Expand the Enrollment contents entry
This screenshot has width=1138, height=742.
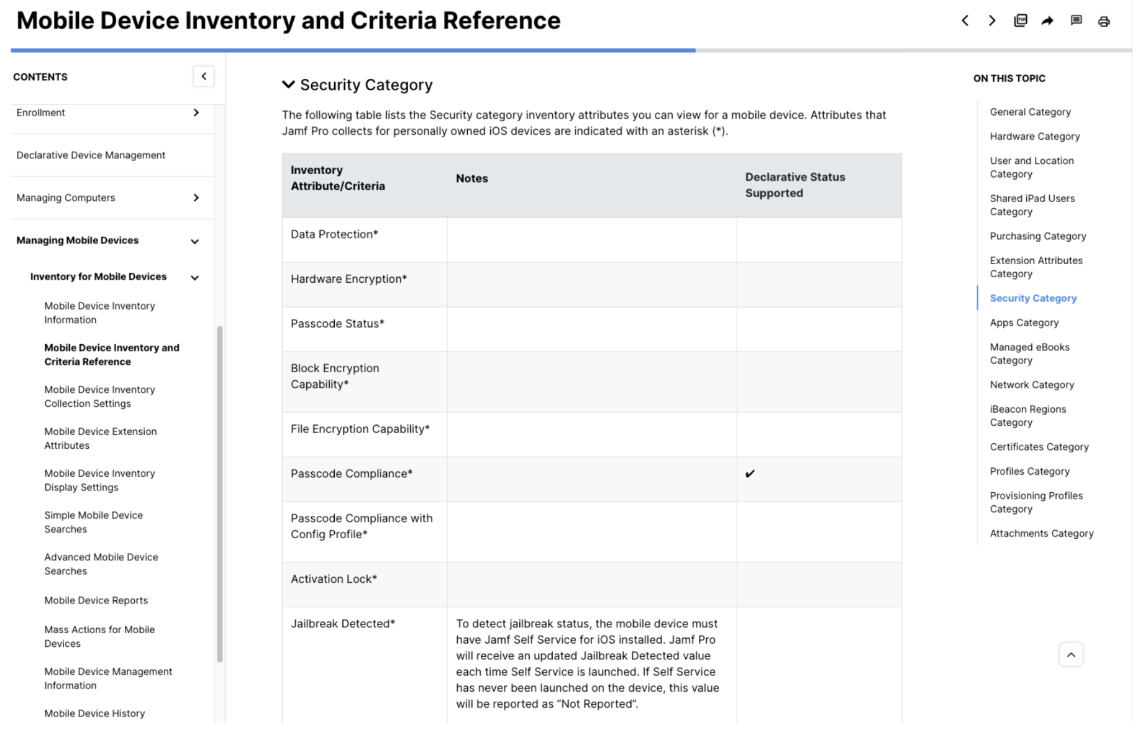pyautogui.click(x=196, y=112)
